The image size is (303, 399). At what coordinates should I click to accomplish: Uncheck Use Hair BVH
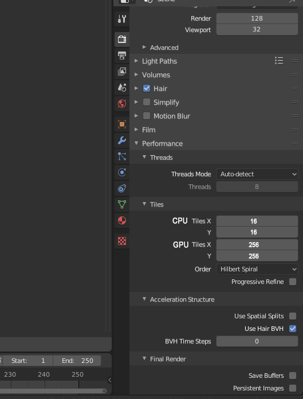click(293, 329)
